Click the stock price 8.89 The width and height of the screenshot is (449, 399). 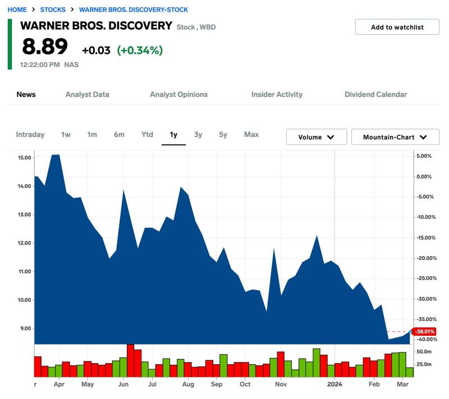(45, 47)
